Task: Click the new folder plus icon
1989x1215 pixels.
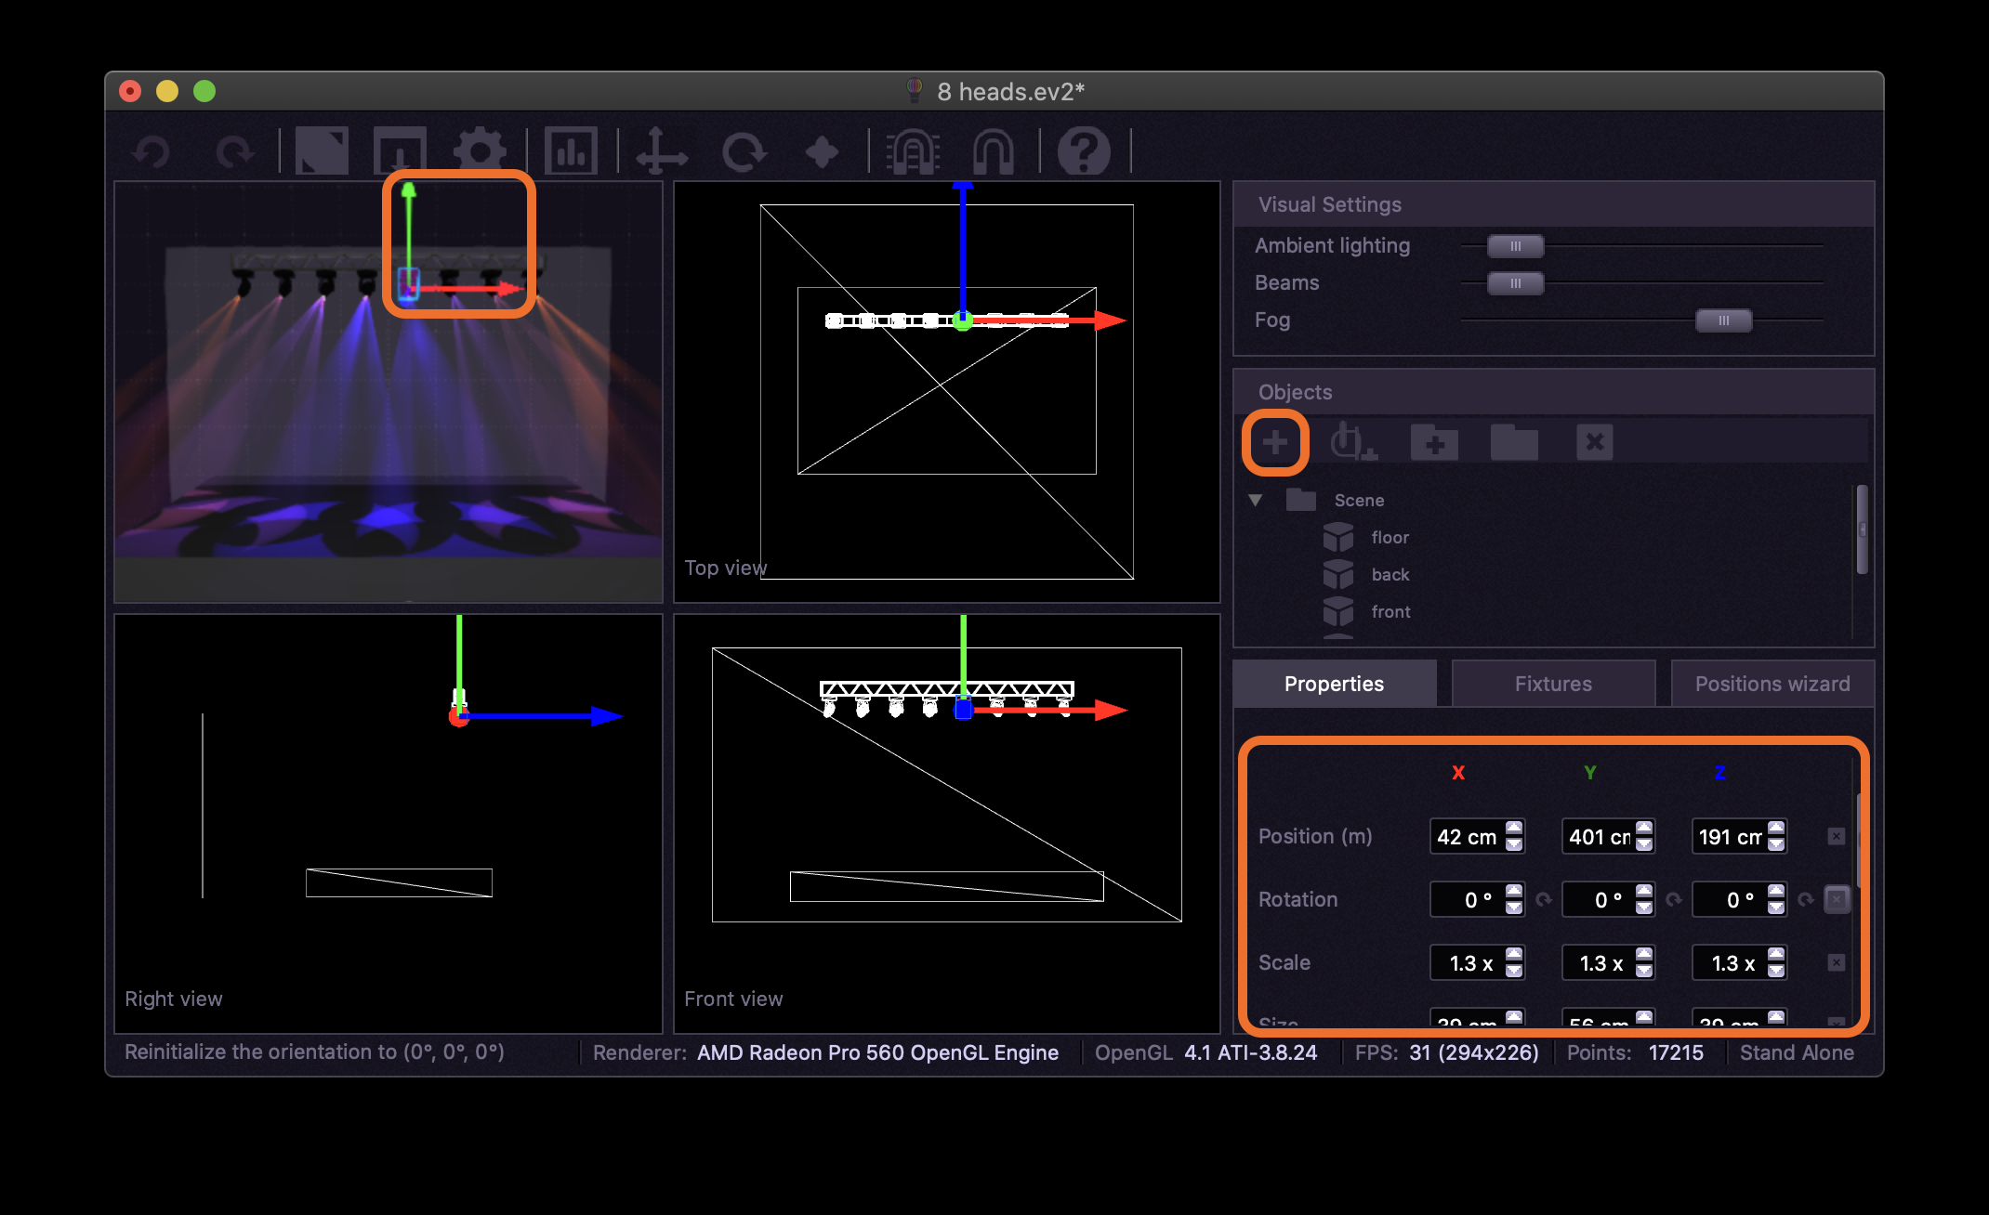Action: click(x=1434, y=442)
